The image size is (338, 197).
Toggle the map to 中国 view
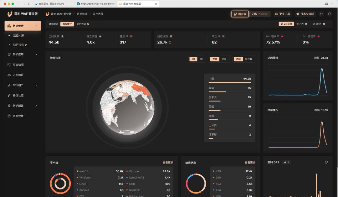pyautogui.click(x=224, y=59)
